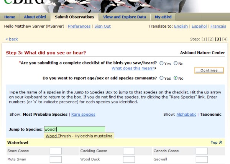
Task: Switch to View and Explore Data tab
Action: (x=125, y=17)
